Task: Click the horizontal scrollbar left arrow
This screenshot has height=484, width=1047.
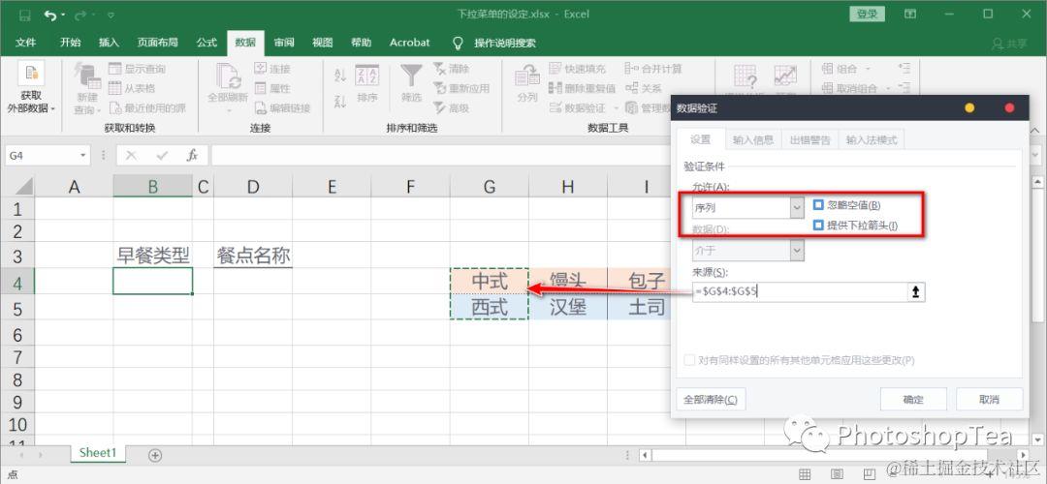Action: click(644, 455)
